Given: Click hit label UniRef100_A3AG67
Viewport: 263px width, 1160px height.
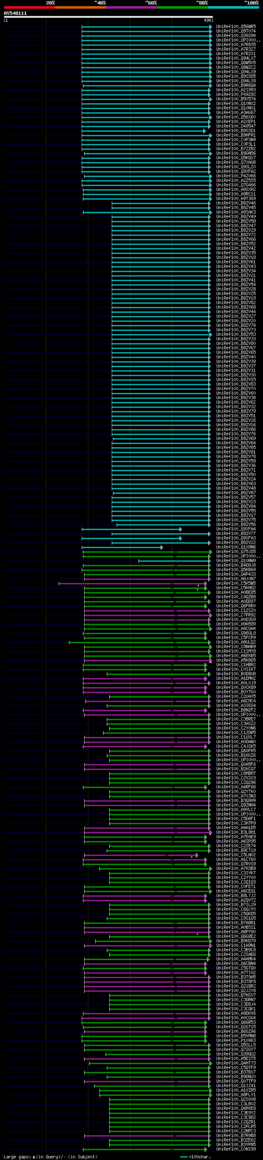Looking at the screenshot, I should coord(236,113).
